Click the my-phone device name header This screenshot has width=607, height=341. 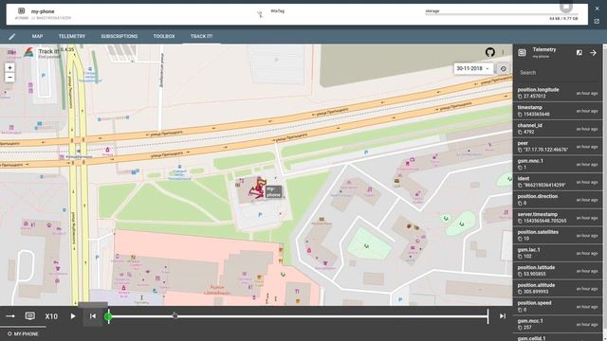pos(43,11)
